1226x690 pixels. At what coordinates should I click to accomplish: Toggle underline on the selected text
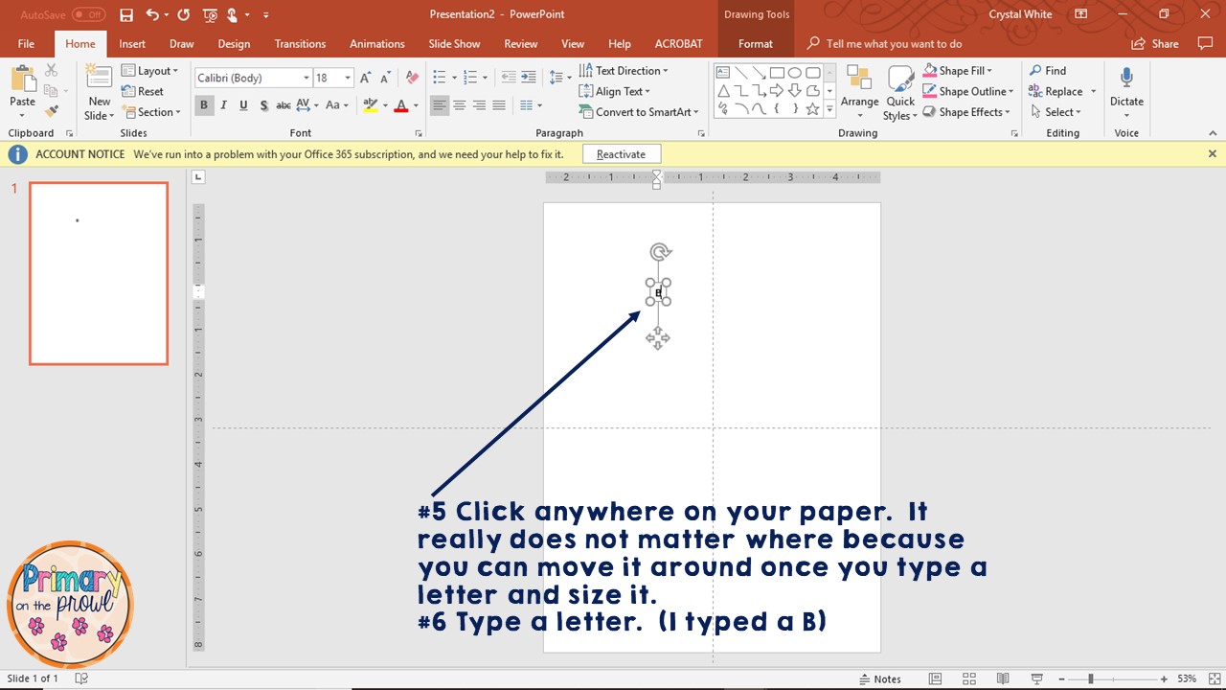click(242, 104)
